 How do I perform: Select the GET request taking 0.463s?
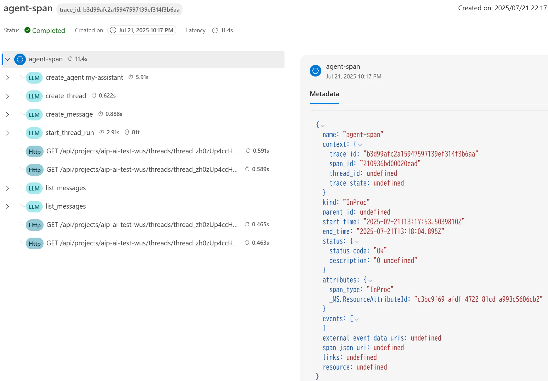[x=142, y=243]
